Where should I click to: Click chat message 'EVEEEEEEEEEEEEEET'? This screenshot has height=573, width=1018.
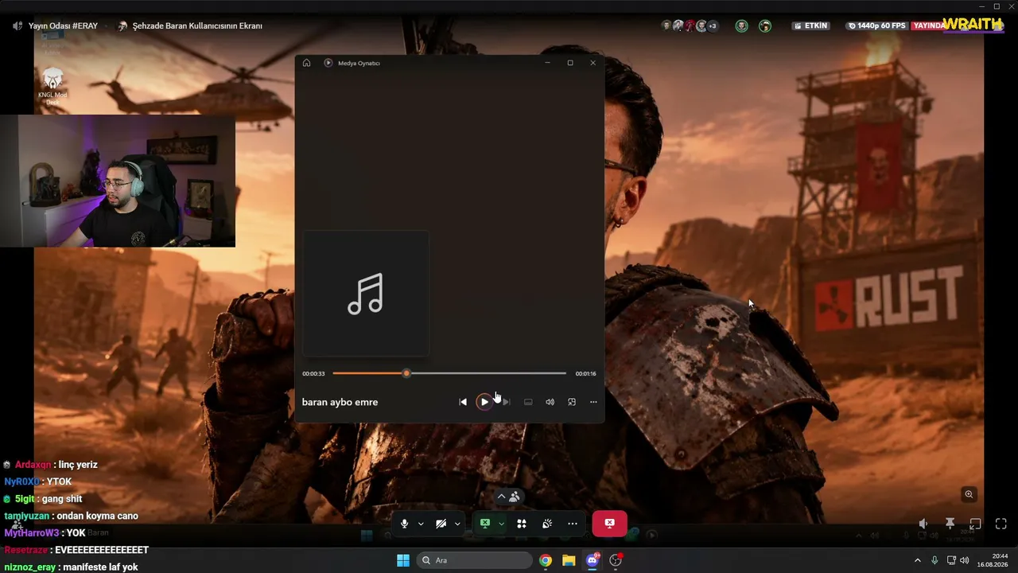[102, 550]
